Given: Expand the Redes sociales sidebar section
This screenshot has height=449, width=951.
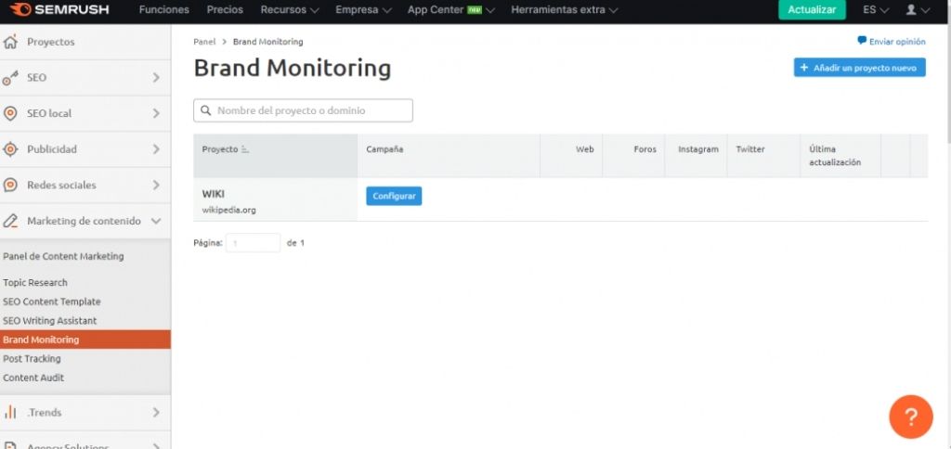Looking at the screenshot, I should 156,185.
